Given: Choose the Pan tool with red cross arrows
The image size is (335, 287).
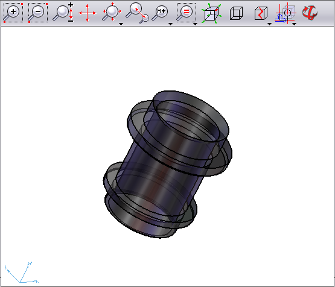Looking at the screenshot, I should (87, 13).
